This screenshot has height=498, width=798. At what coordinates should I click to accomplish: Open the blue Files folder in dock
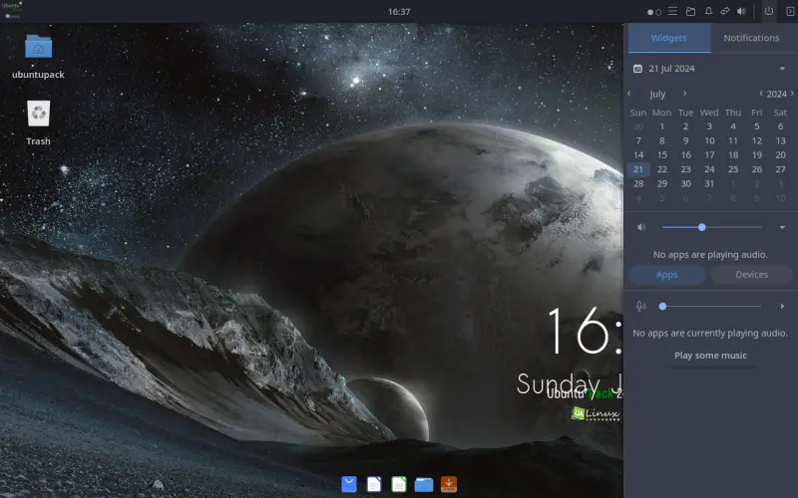tap(424, 484)
